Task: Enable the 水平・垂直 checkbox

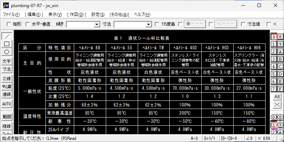Action: point(28,24)
